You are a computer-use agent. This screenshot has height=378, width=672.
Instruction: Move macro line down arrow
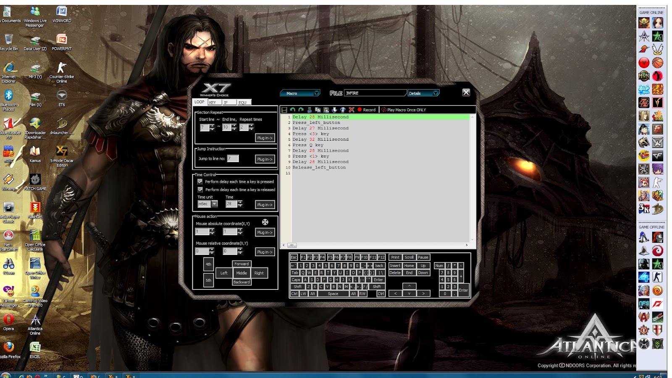(335, 110)
